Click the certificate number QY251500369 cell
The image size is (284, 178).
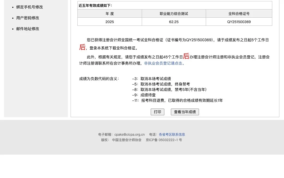(x=239, y=22)
